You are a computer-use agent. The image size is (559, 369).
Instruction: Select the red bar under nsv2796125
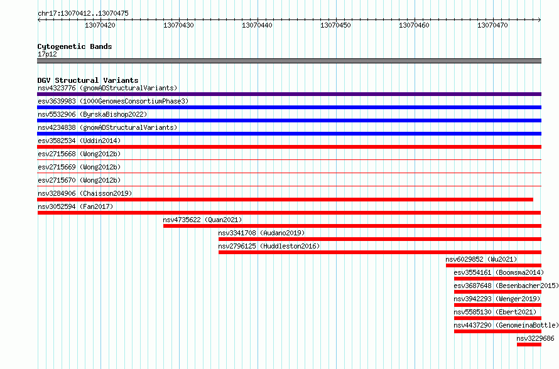380,252
